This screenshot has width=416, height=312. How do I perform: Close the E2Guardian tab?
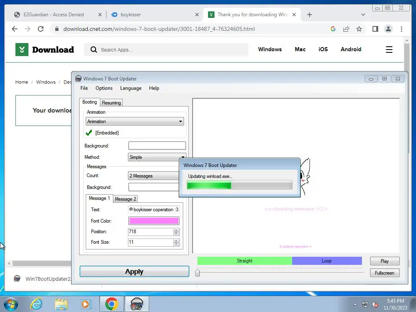(100, 15)
